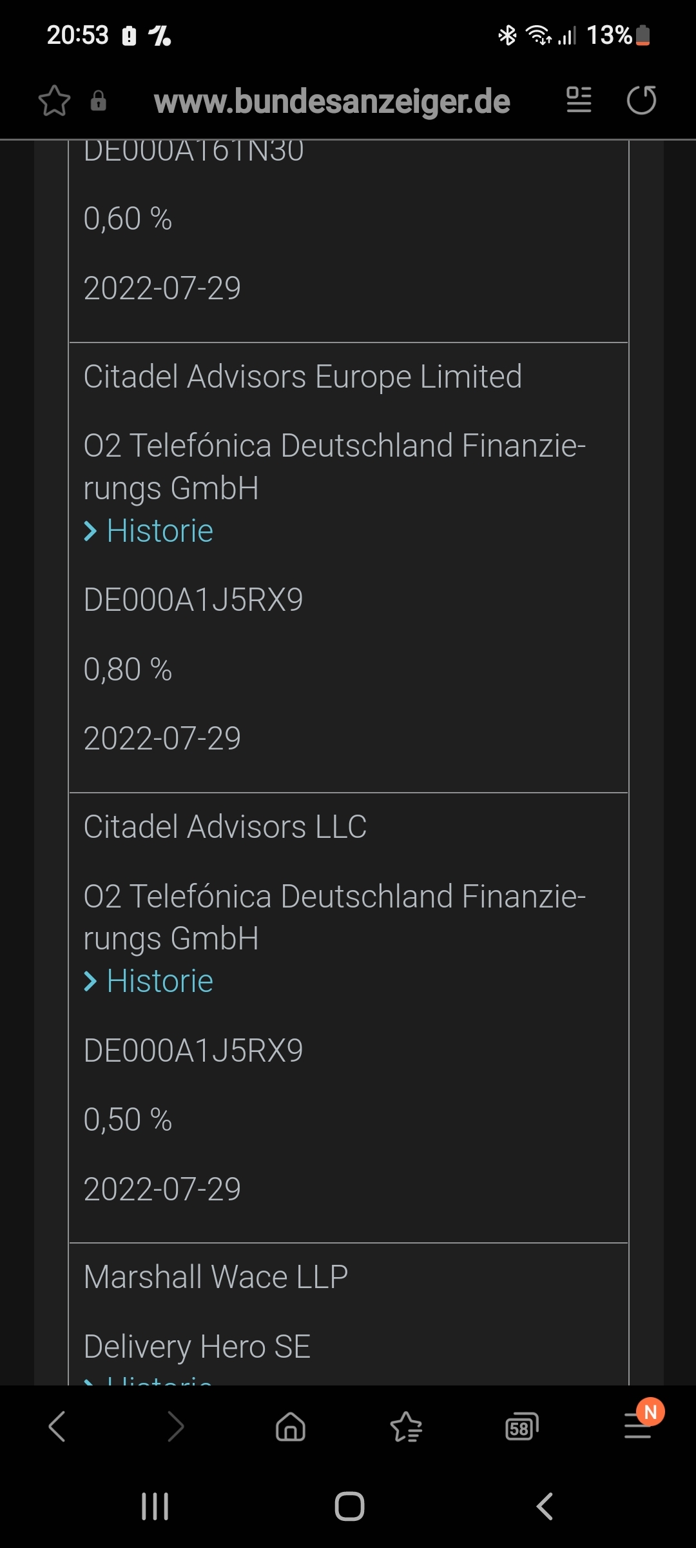Open saved bookmarks via the star-list icon
696x1548 pixels.
pyautogui.click(x=405, y=1427)
